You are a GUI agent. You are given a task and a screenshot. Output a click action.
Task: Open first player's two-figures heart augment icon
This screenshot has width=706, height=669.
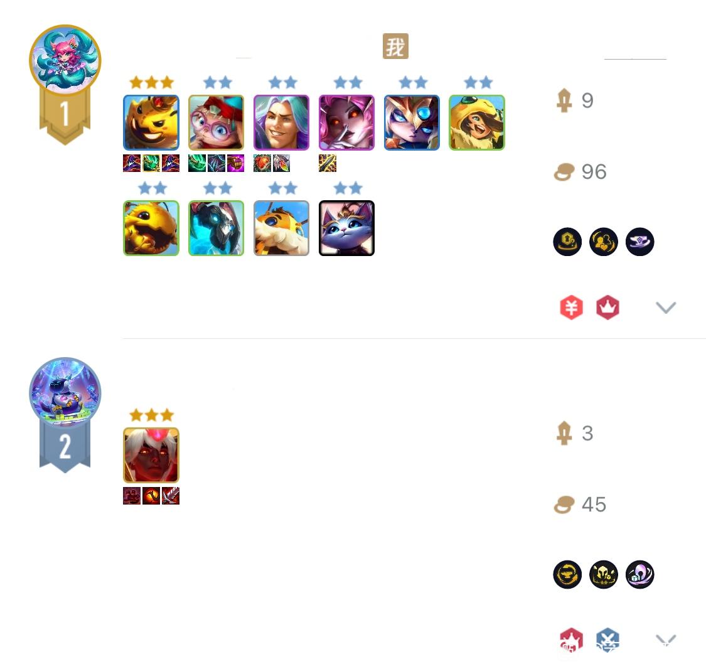tap(603, 242)
